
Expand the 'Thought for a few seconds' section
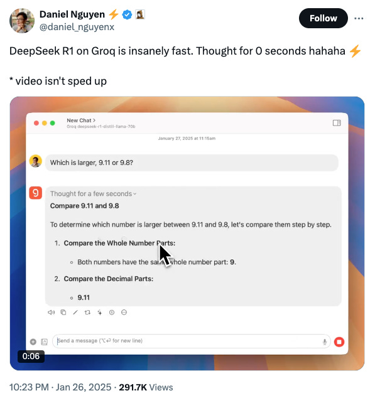tap(93, 193)
